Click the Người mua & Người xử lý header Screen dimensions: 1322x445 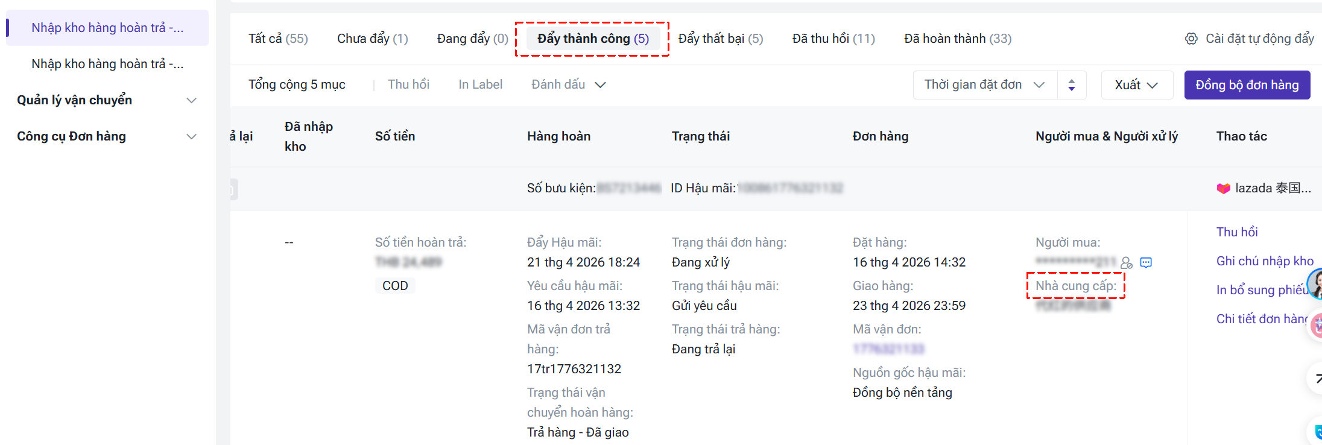pyautogui.click(x=1107, y=136)
